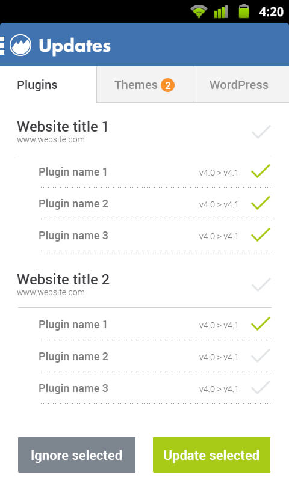Select all plugins for Website title 2

click(x=261, y=284)
